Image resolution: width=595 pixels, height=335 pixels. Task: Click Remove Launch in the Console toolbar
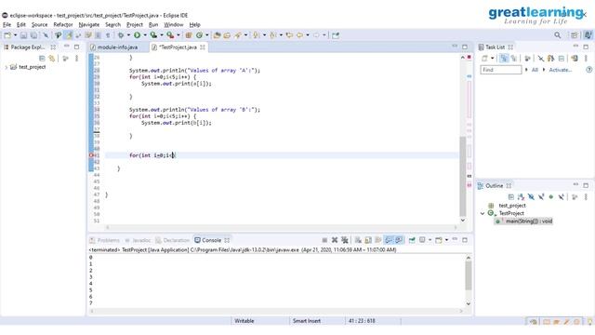point(335,240)
